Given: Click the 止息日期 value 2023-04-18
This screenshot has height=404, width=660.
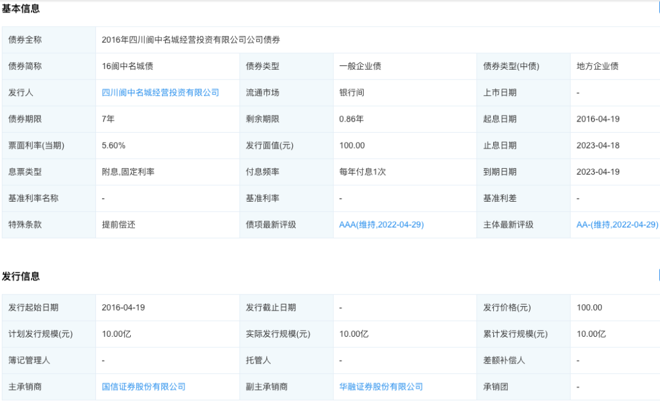Looking at the screenshot, I should [x=598, y=145].
